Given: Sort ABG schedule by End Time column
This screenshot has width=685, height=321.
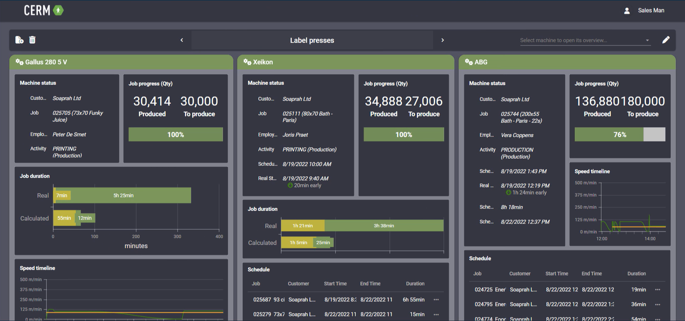Looking at the screenshot, I should click(x=592, y=273).
